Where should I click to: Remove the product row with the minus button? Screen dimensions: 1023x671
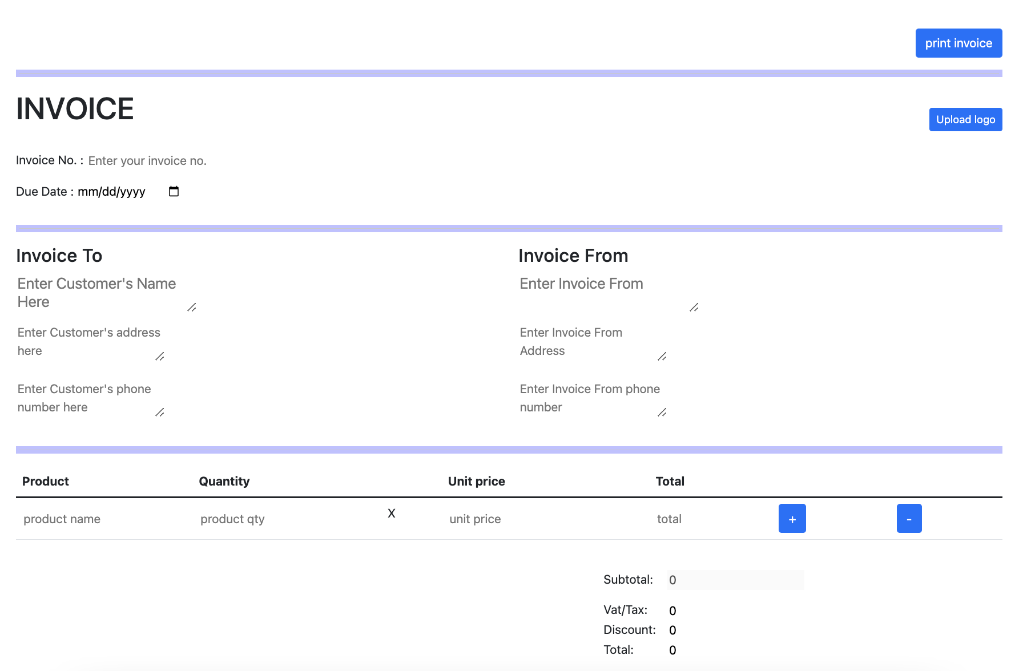point(909,518)
